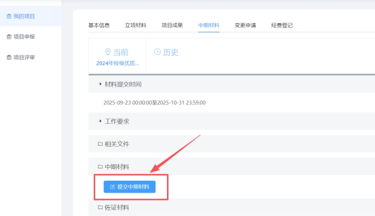Click the edit icon inside the blue submit button
The width and height of the screenshot is (375, 216).
pos(112,186)
